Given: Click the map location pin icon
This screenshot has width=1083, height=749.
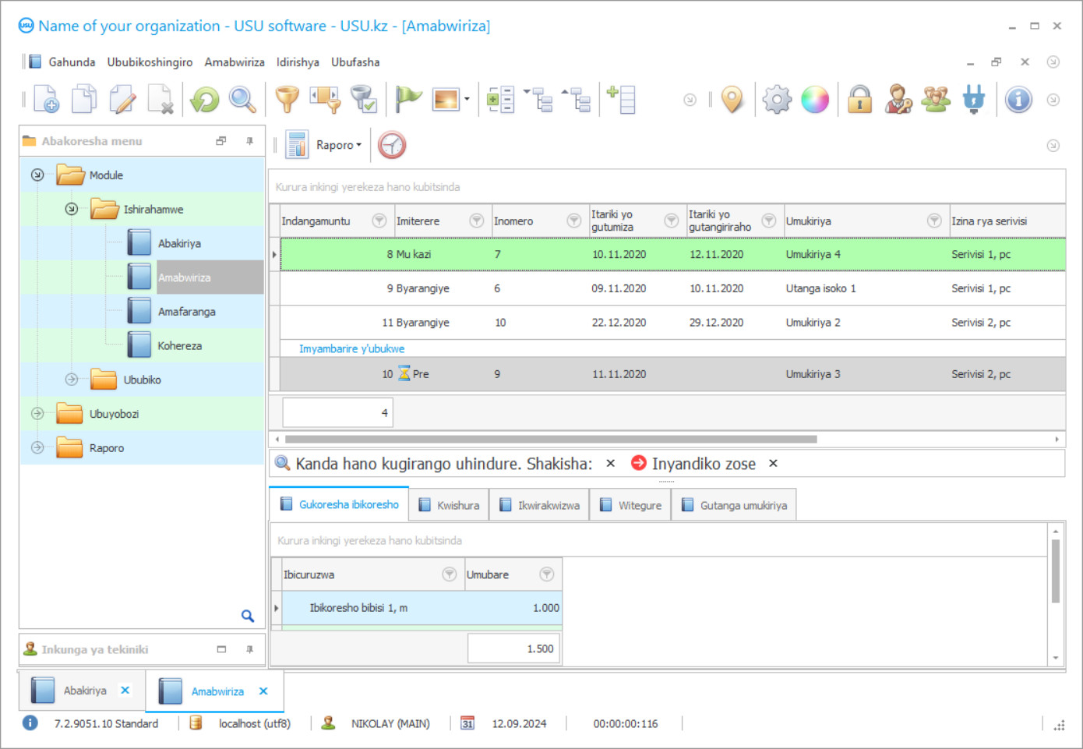Looking at the screenshot, I should 732,100.
